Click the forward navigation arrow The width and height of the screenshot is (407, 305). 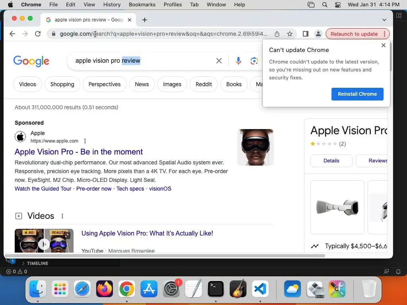[x=25, y=34]
